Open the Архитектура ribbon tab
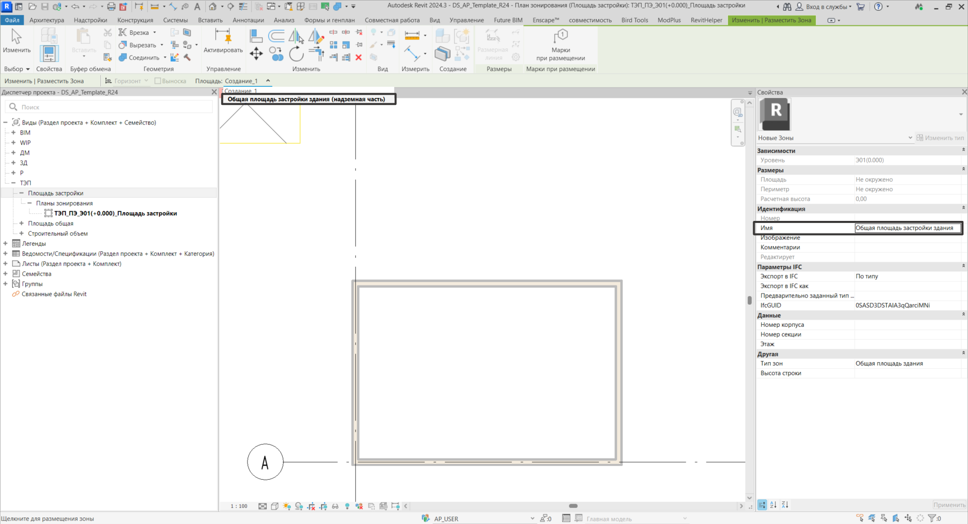 coord(47,20)
